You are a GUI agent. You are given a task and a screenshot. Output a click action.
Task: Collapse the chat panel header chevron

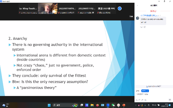137,5
